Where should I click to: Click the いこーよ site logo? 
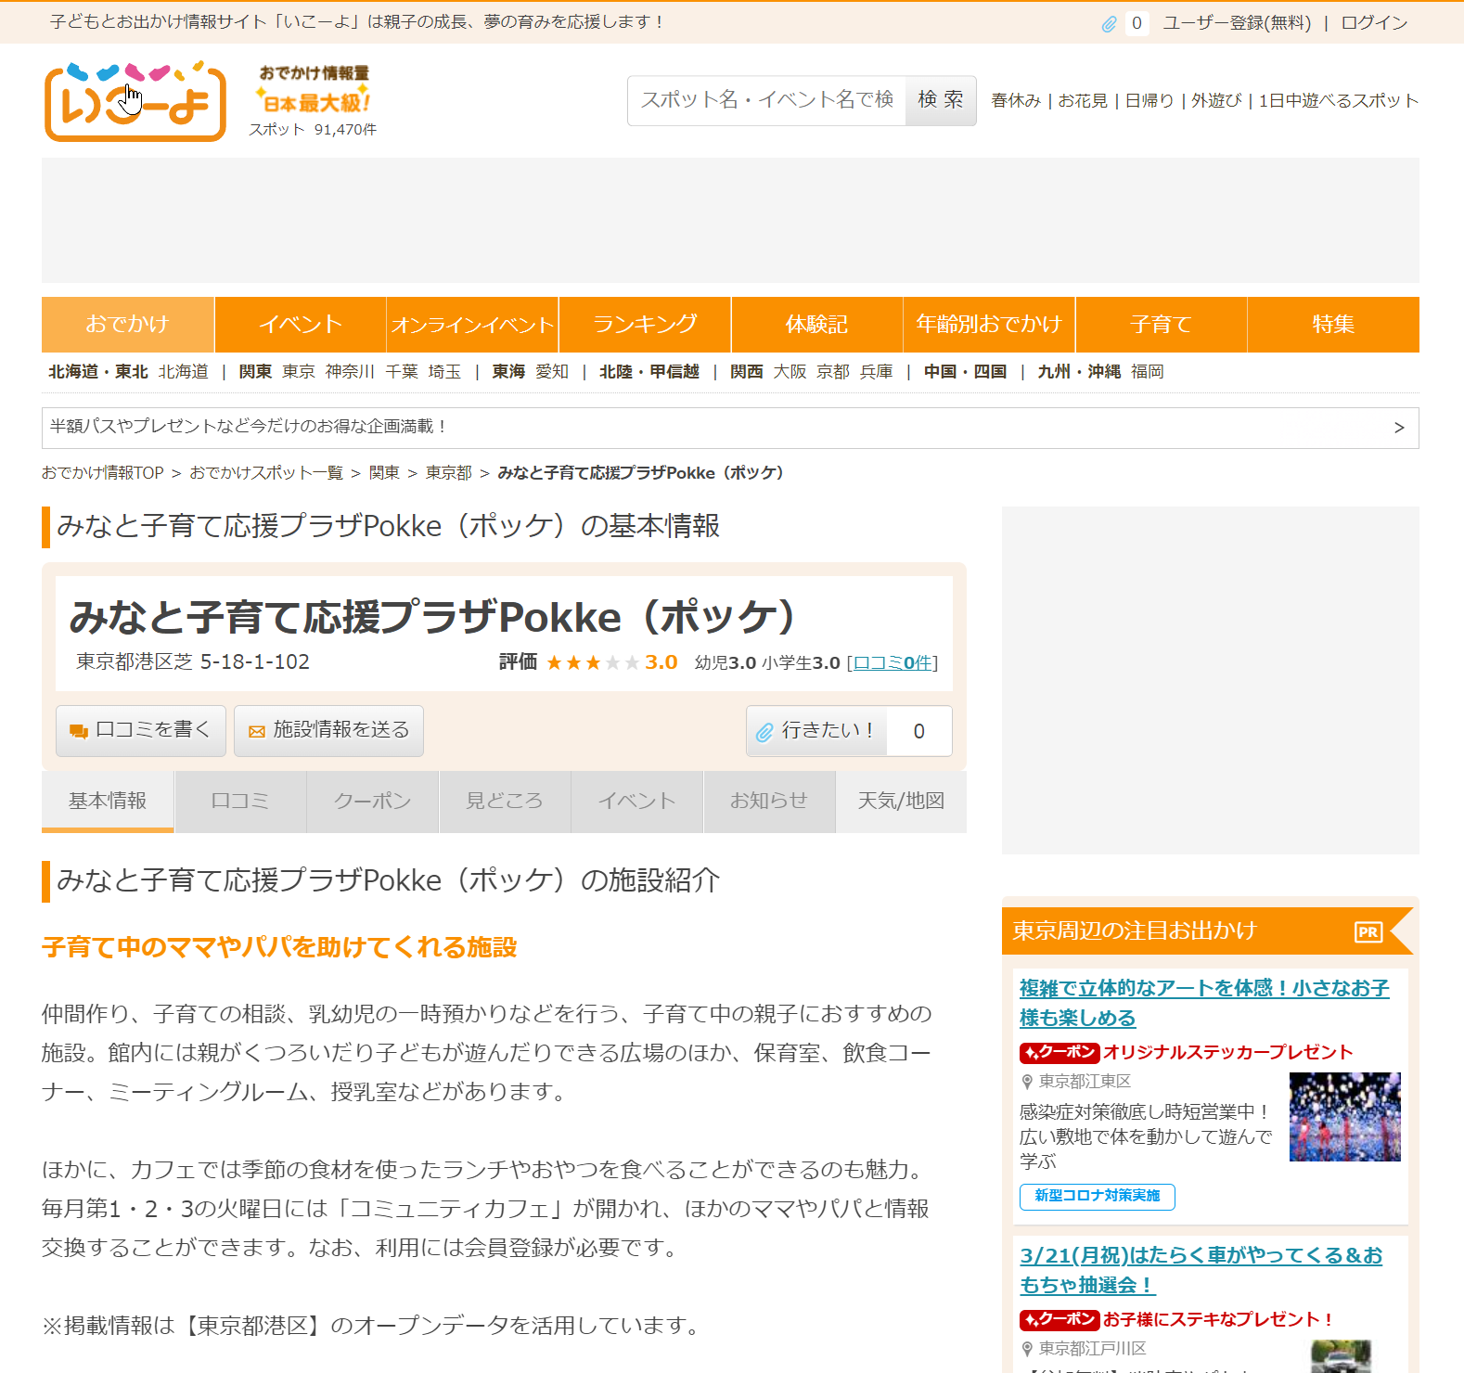(135, 101)
